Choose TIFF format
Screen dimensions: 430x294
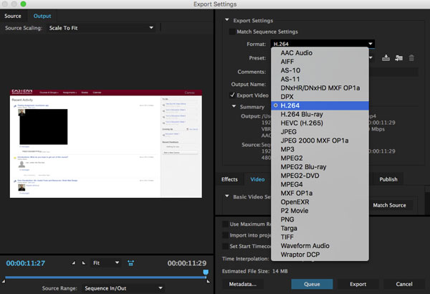[x=320, y=237]
